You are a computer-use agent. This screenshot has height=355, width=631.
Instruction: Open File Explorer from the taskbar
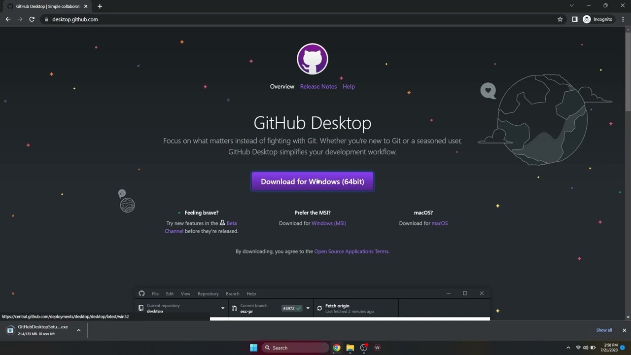350,348
